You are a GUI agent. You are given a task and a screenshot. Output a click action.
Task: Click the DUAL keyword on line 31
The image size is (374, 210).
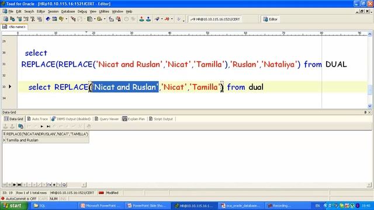336,64
